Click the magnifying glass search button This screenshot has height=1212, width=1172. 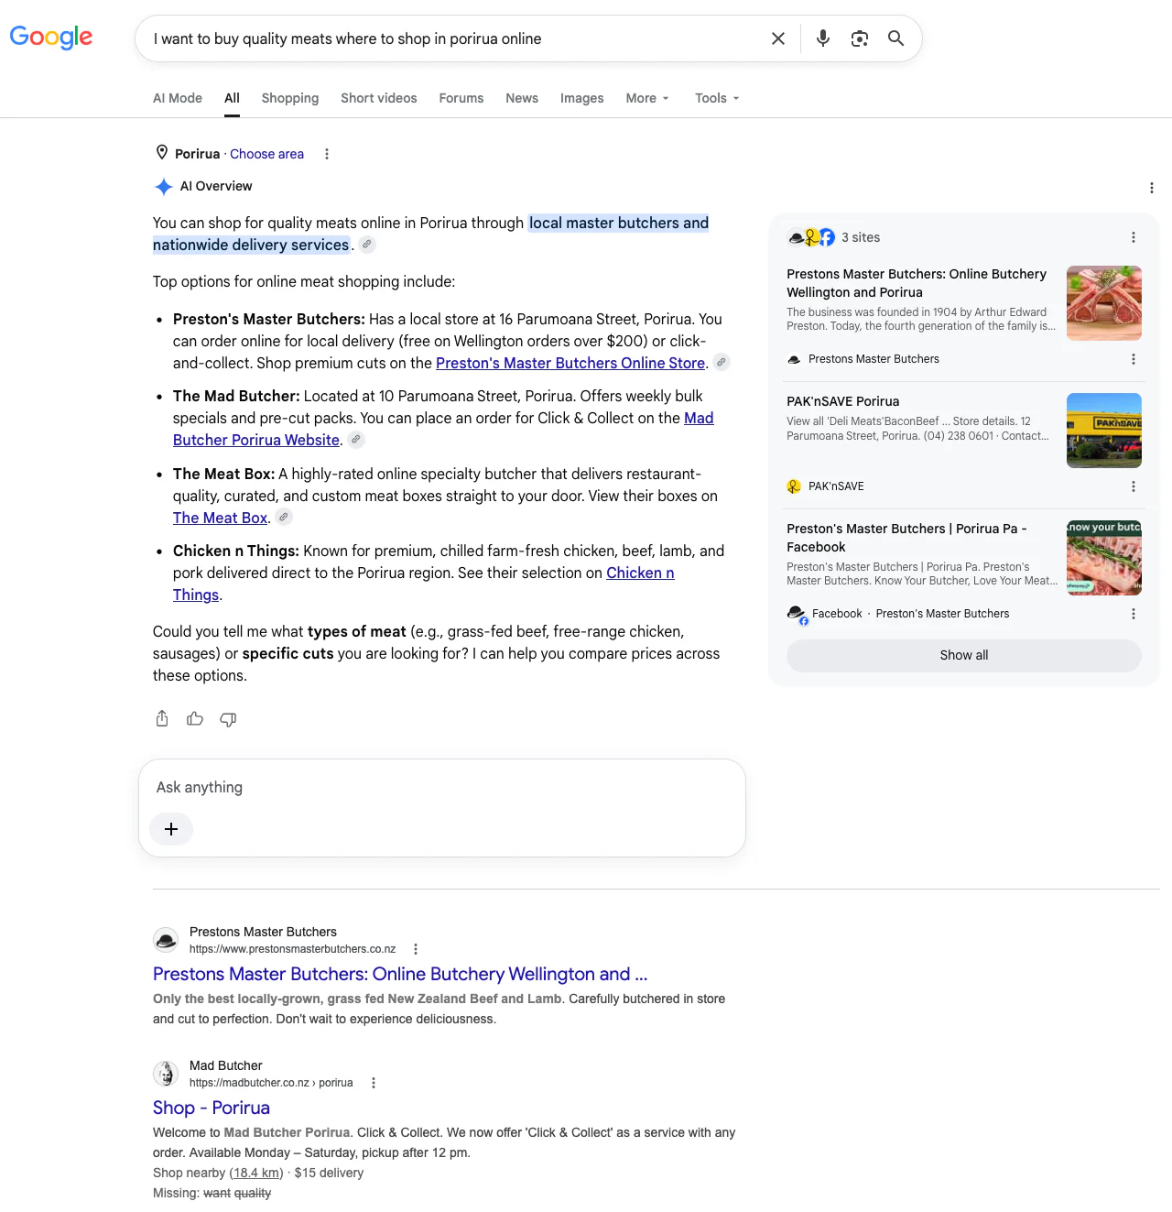[895, 38]
